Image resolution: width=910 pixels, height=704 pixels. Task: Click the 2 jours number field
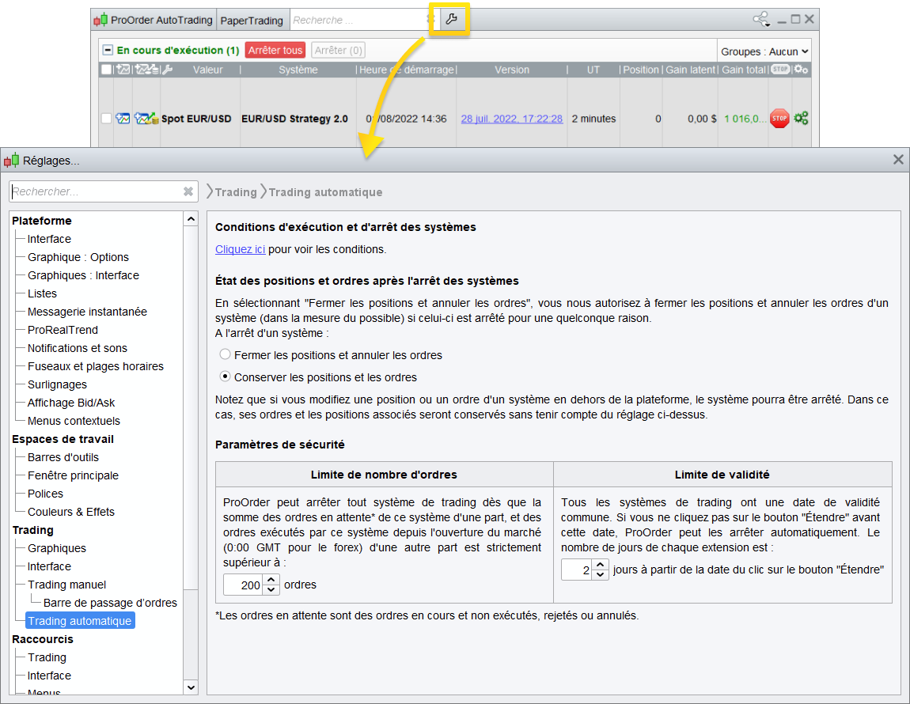coord(577,570)
